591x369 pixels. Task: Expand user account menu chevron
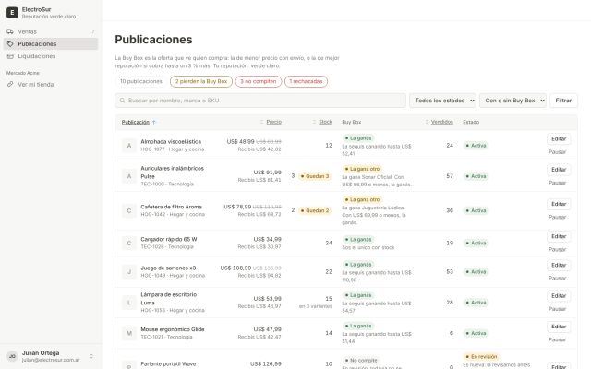pos(91,356)
